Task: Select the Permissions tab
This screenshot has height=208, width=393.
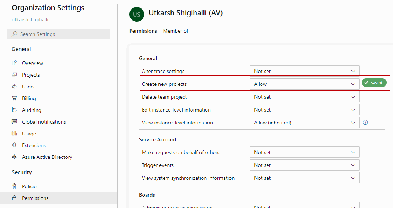Action: (x=143, y=31)
